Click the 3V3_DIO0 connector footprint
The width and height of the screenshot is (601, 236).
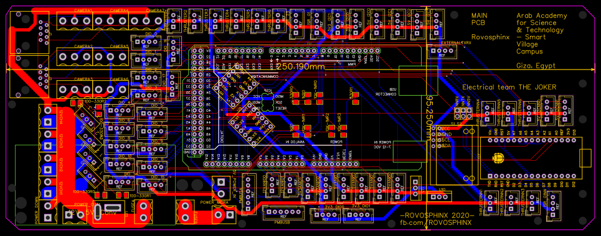(x=325, y=215)
